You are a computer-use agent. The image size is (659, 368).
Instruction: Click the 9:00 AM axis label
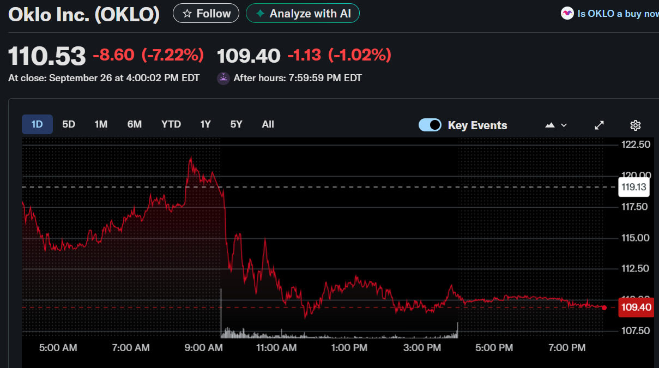click(204, 348)
